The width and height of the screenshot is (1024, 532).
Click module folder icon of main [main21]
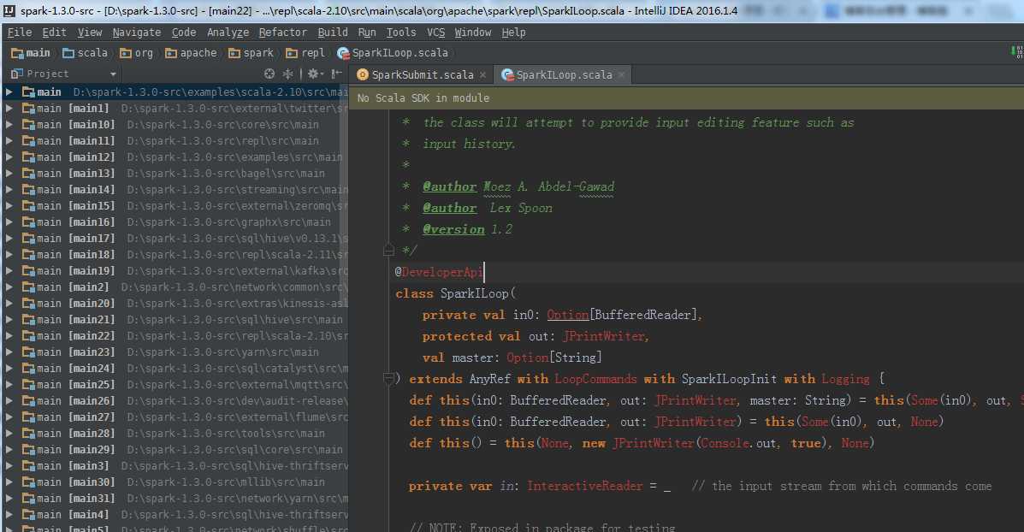[x=28, y=320]
